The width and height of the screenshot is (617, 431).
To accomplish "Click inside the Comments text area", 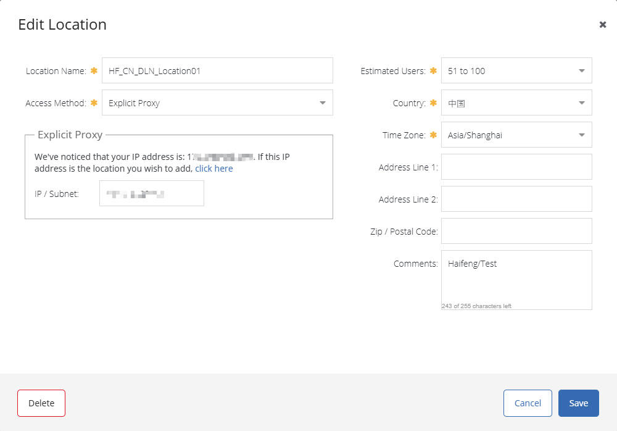I will click(516, 280).
